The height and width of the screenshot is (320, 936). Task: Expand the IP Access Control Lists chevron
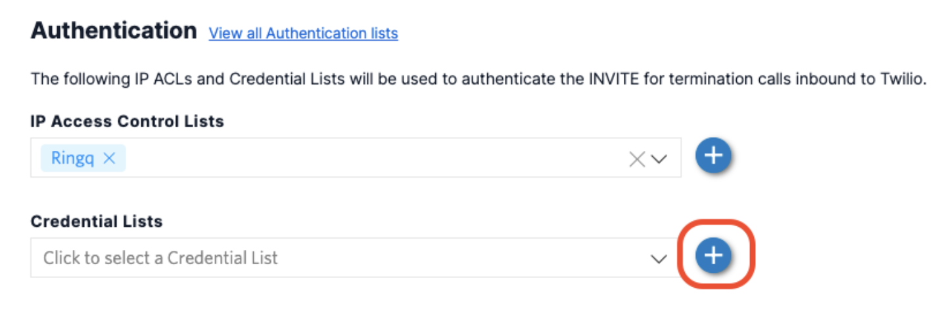[x=659, y=159]
